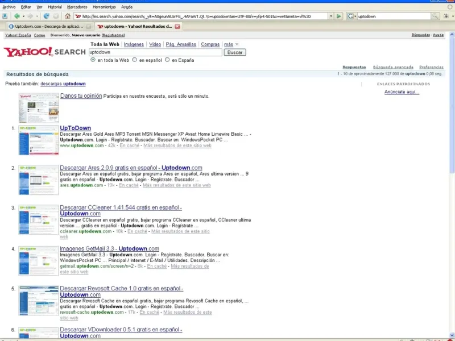Viewport: 455px width, 341px height.
Task: Open the search engine selector dropdown
Action: point(355,16)
